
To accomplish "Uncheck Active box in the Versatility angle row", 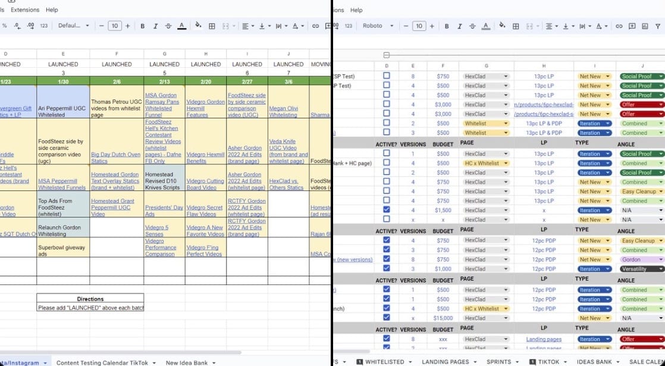I will pyautogui.click(x=387, y=268).
